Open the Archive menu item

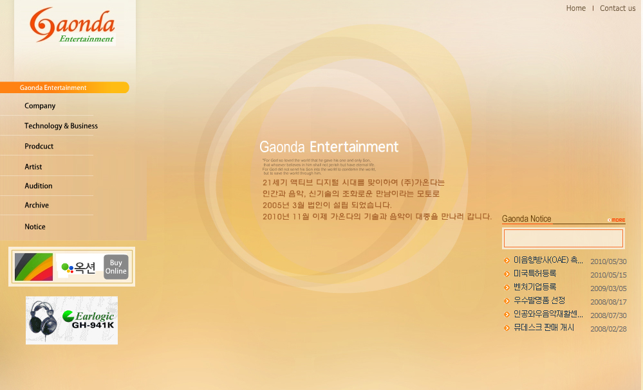point(37,205)
